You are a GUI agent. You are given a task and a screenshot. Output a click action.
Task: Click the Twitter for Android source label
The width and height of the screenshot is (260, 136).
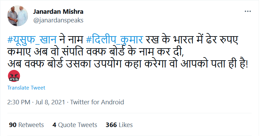[97, 102]
